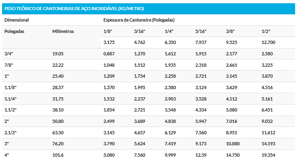The width and height of the screenshot is (298, 164).
Task: Click the 3/16" thickness column header
Action: pyautogui.click(x=139, y=31)
